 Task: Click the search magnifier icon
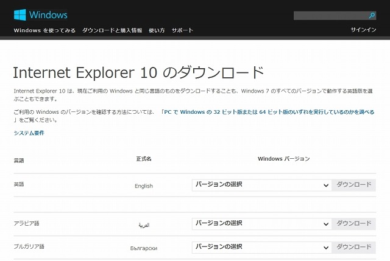[x=372, y=16]
